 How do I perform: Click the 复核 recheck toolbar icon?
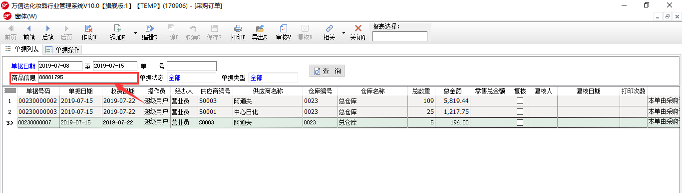(x=305, y=33)
